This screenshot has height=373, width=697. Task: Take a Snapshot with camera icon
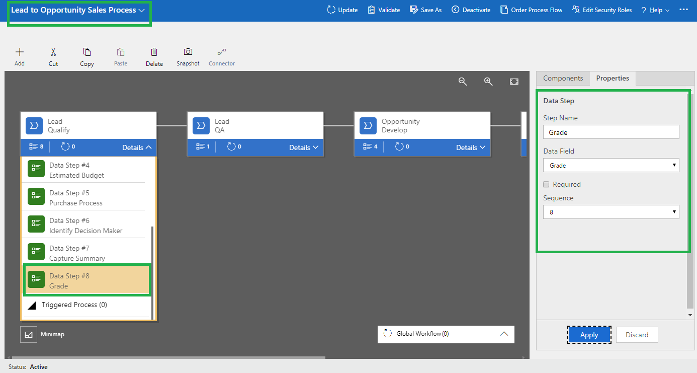tap(188, 52)
